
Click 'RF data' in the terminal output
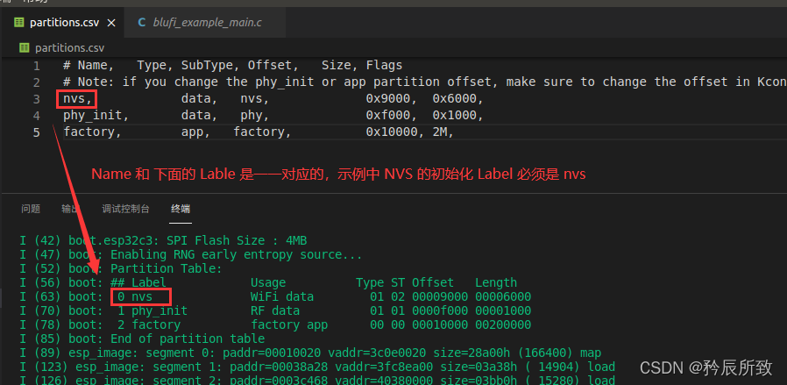point(275,310)
